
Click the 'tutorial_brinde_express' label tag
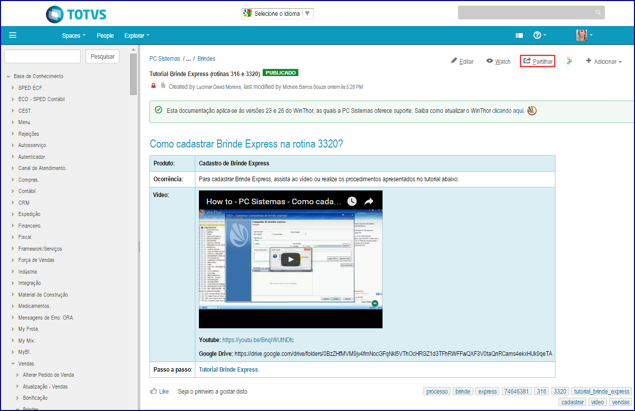coord(602,392)
